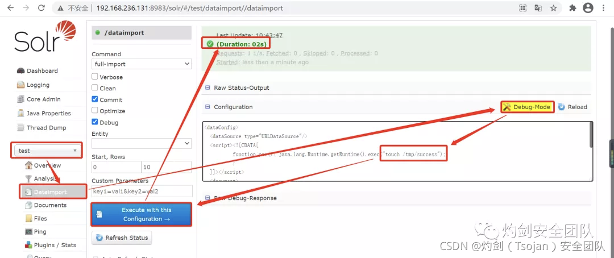Uncheck the Commit checkbox
Image resolution: width=614 pixels, height=258 pixels.
pos(95,99)
